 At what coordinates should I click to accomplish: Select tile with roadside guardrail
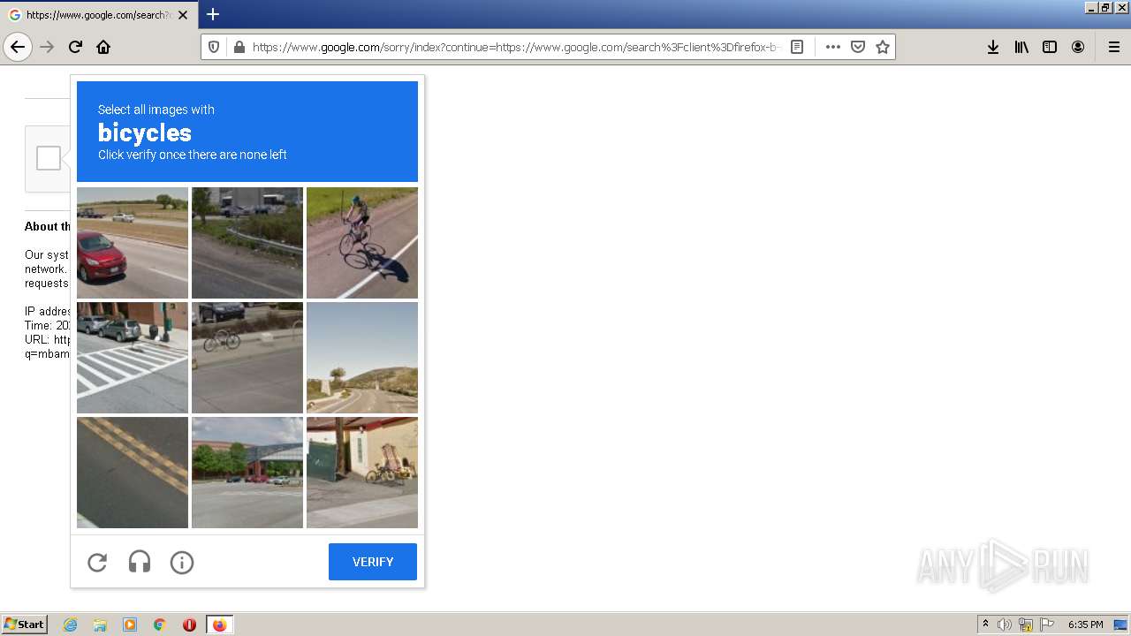pyautogui.click(x=247, y=243)
